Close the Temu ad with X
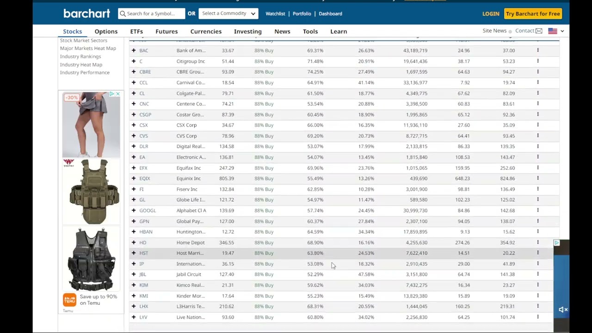The width and height of the screenshot is (592, 333). coord(118,94)
